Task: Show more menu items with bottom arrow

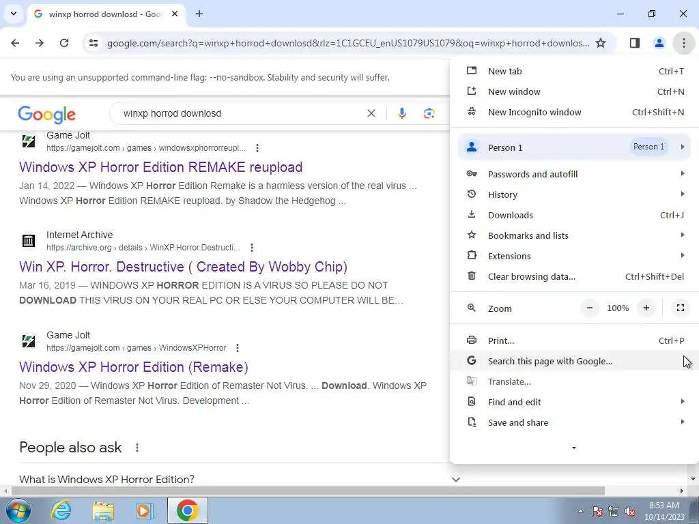Action: (574, 448)
